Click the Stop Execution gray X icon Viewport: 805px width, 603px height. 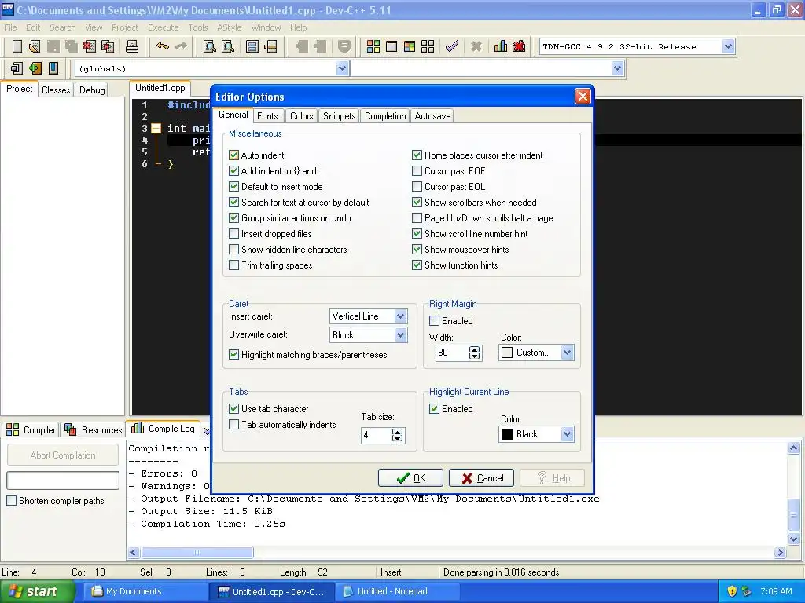476,46
